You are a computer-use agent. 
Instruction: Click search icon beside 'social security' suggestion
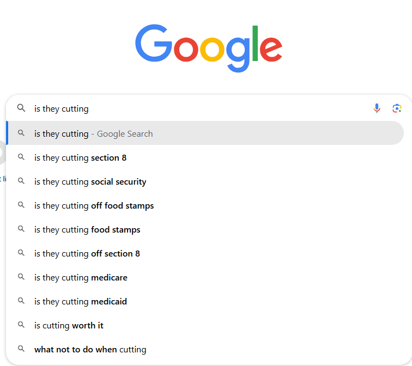[21, 181]
